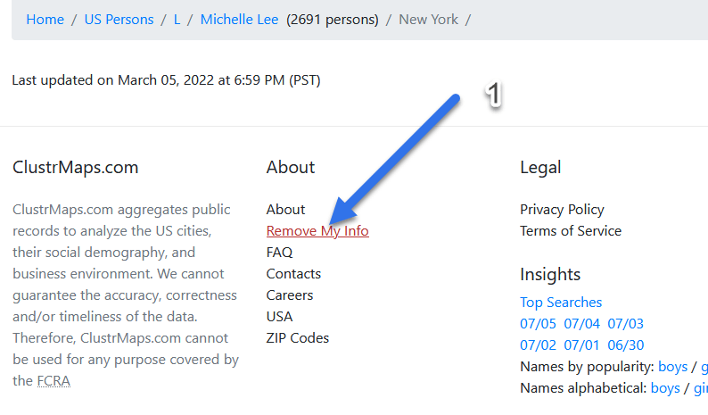Open ZIP Codes link
Viewport: 708px width, 415px height.
pyautogui.click(x=297, y=337)
